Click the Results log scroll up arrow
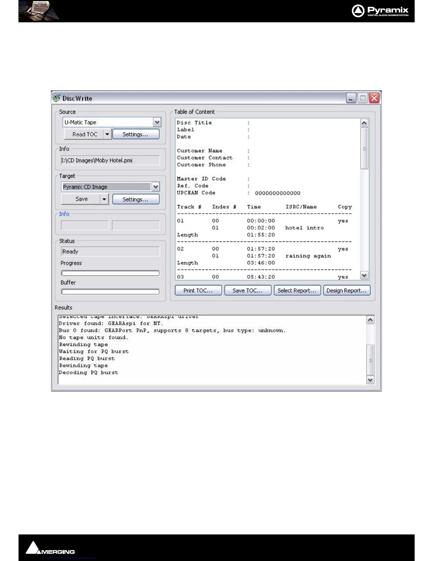 [370, 320]
